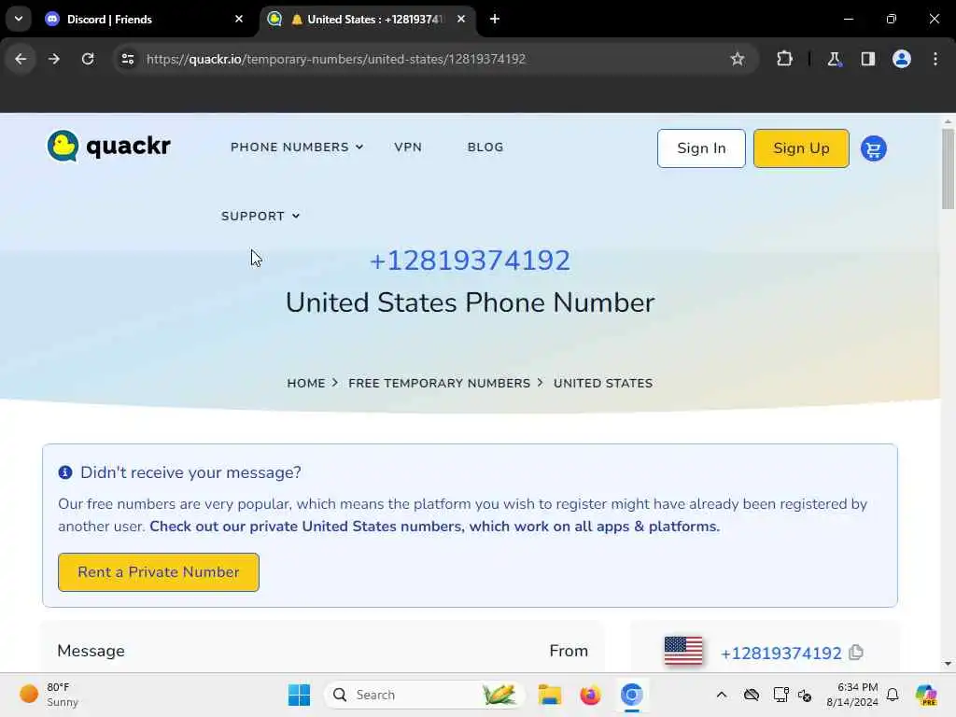This screenshot has height=717, width=956.
Task: Open BLOG page
Action: [x=485, y=147]
